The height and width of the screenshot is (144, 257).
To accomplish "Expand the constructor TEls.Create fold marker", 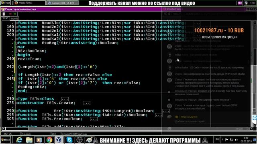I will [x=16, y=103].
